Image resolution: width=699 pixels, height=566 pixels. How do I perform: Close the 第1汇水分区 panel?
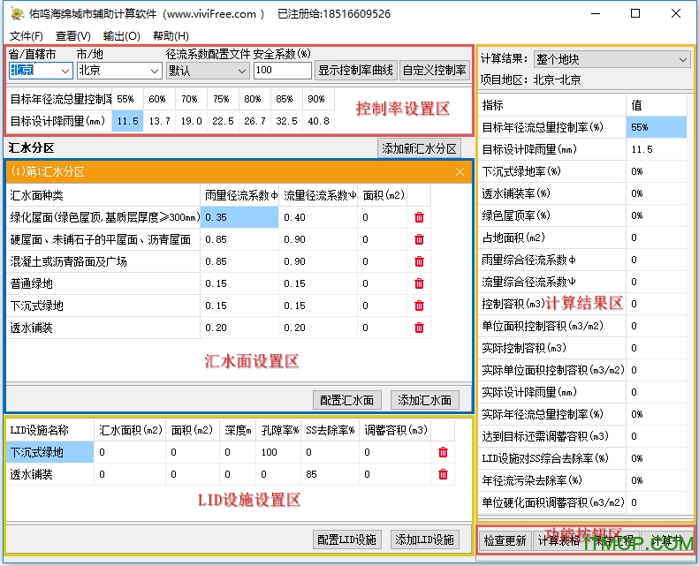[x=460, y=172]
